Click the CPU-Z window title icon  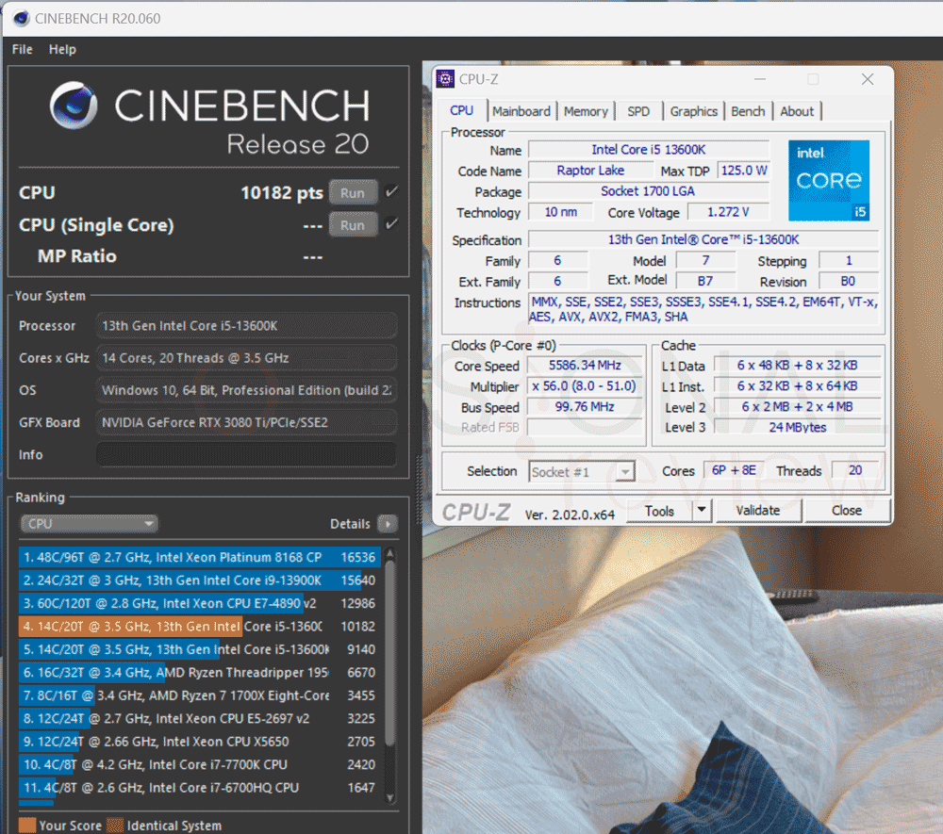coord(445,79)
